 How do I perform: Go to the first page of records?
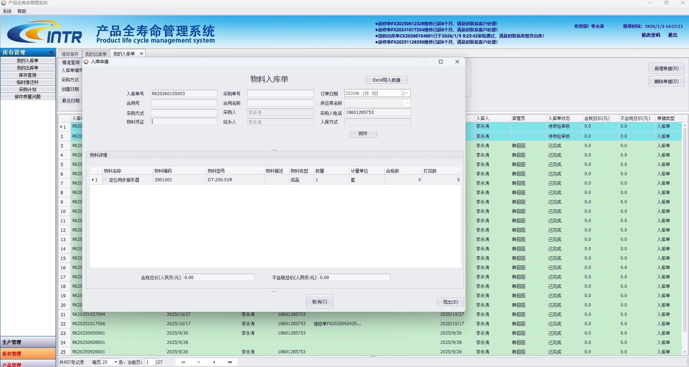pyautogui.click(x=183, y=362)
